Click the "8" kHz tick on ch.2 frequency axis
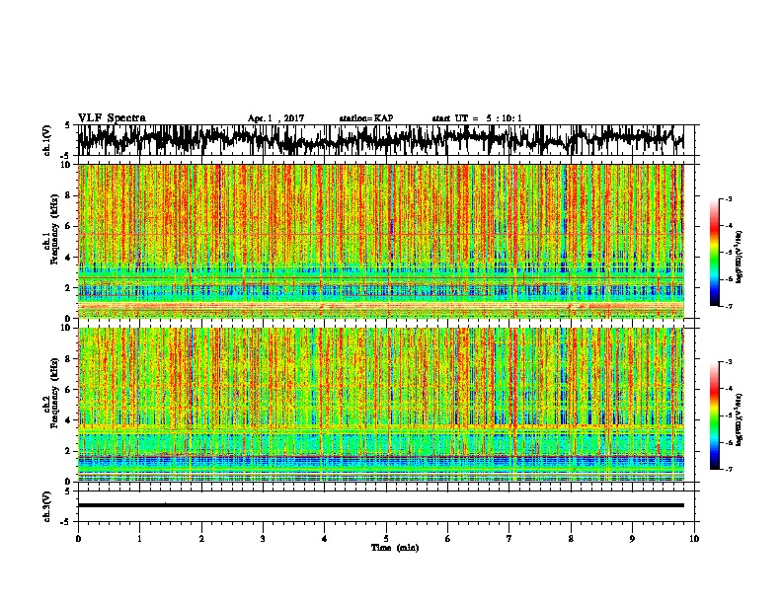 point(69,359)
